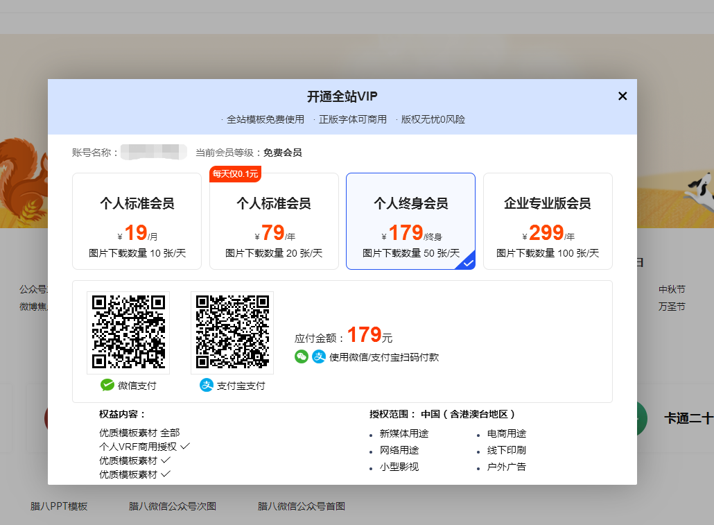Click the WeChat pay QR code
Viewport: 714px width, 525px height.
pos(128,332)
